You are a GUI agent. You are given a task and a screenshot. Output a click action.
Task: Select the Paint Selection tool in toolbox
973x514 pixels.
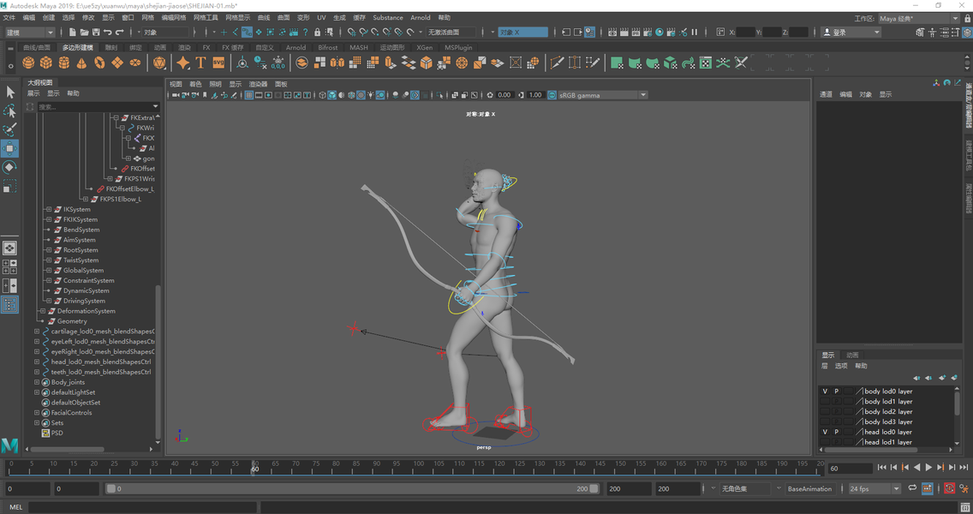click(x=10, y=129)
